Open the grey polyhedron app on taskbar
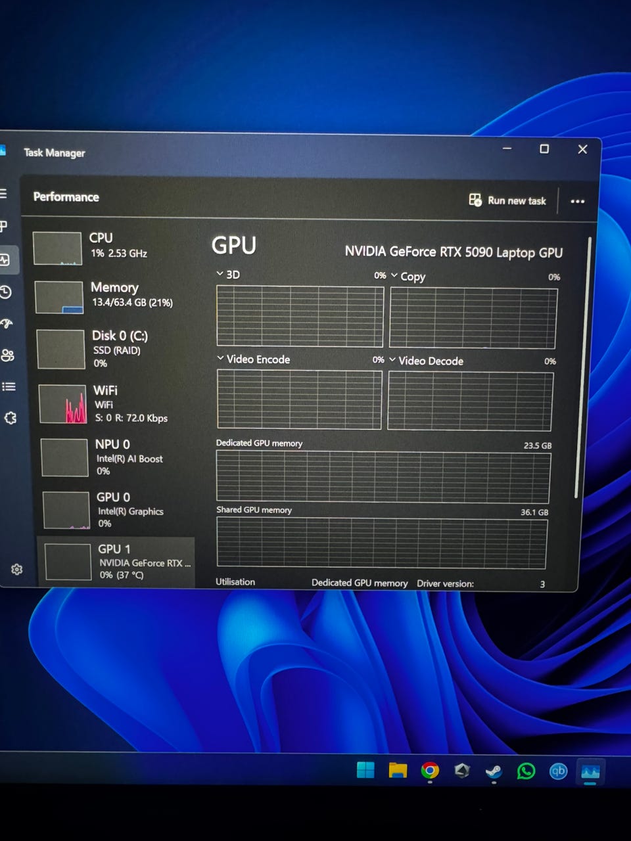631x841 pixels. [462, 771]
